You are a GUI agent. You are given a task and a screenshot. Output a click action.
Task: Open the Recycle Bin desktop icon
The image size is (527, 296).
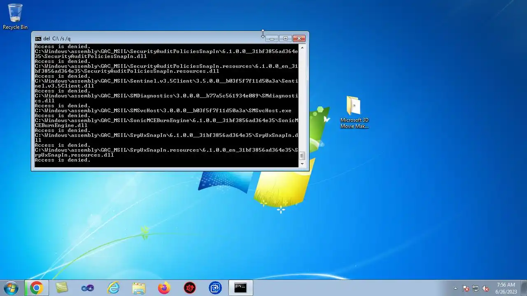tap(15, 16)
